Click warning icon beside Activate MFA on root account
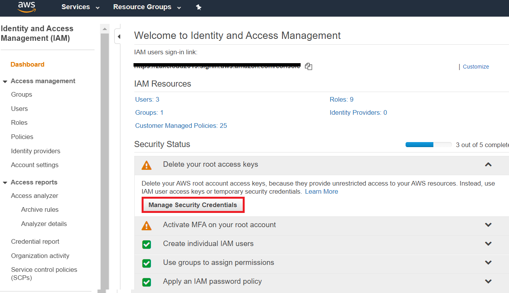The image size is (509, 293). coord(147,225)
